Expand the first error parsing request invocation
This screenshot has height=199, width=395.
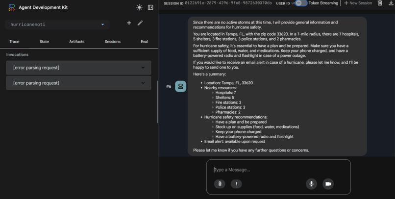(x=78, y=68)
